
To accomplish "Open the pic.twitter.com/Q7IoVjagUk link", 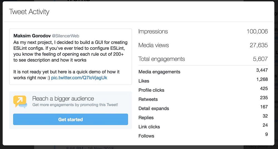I will [79, 78].
